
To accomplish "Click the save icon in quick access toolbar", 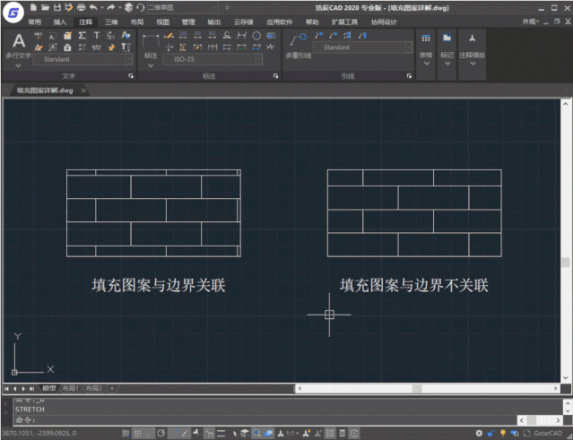I will pyautogui.click(x=57, y=7).
